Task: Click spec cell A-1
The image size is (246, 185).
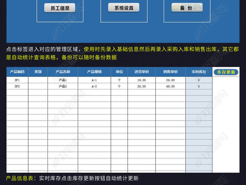Action: click(x=94, y=80)
